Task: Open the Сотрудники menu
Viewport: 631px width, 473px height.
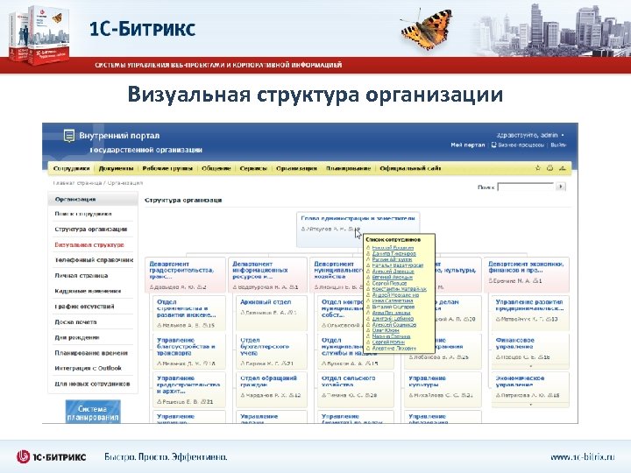Action: coord(72,168)
